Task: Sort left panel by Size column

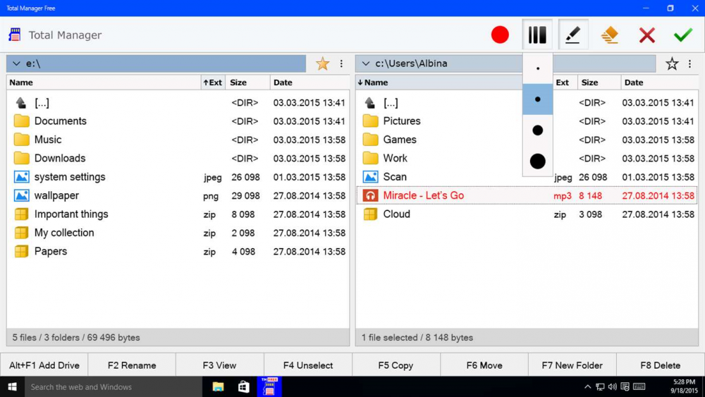Action: pos(247,83)
